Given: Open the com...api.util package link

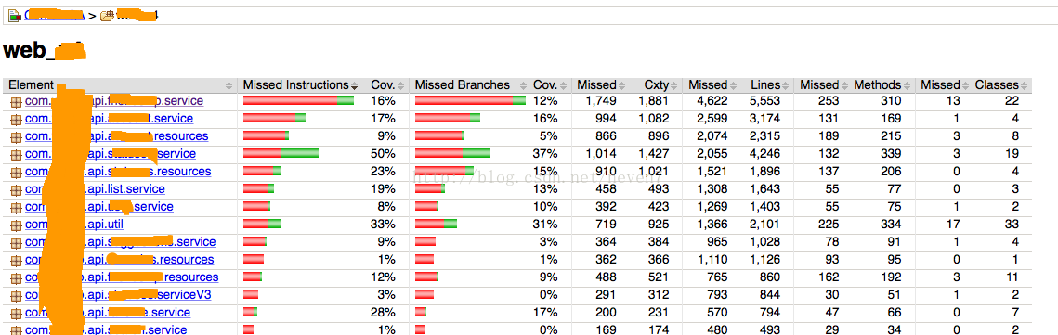Looking at the screenshot, I should 74,225.
